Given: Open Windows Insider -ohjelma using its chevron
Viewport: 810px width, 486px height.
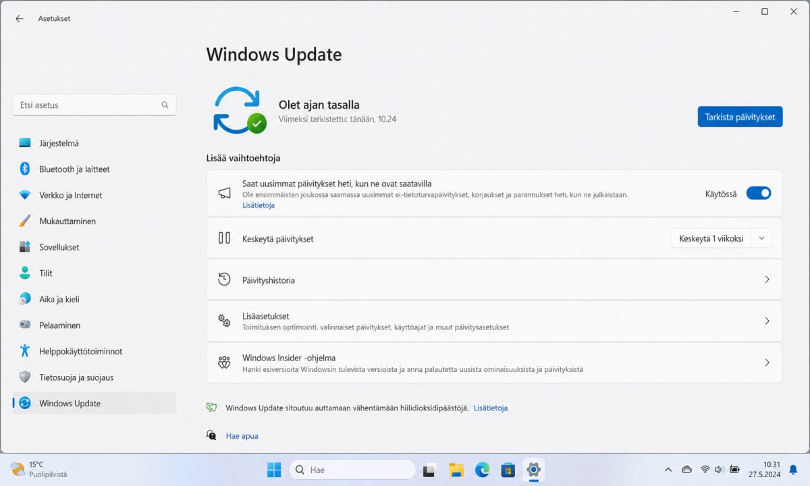Looking at the screenshot, I should pos(767,362).
